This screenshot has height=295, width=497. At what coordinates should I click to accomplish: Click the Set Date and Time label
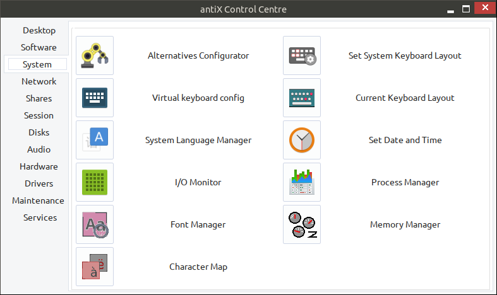[x=405, y=140]
